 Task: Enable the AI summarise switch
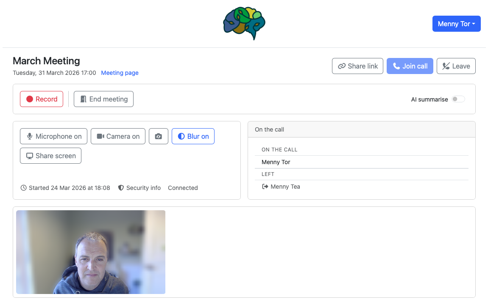[x=458, y=99]
